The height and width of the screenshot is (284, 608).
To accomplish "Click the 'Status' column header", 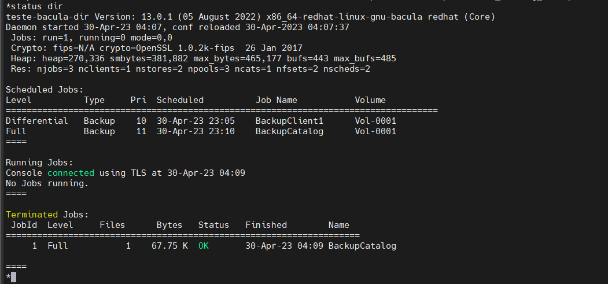I will [213, 225].
